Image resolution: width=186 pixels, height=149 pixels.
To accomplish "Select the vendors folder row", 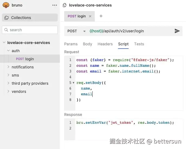I will pyautogui.click(x=30, y=91).
